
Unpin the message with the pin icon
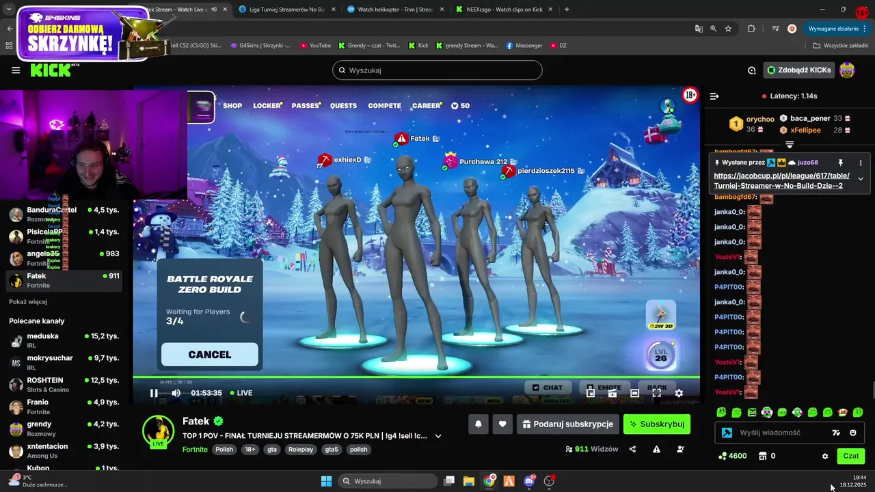(x=841, y=163)
